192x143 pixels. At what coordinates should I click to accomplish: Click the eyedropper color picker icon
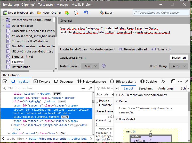90,88
